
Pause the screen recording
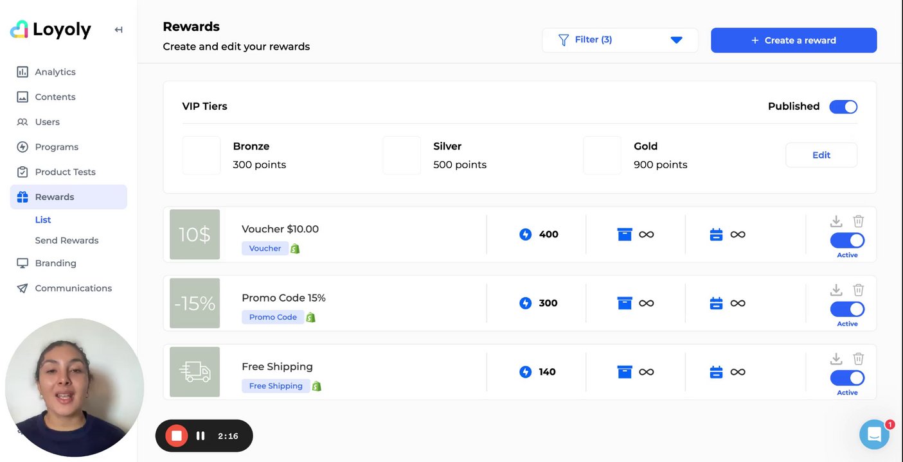pos(201,436)
